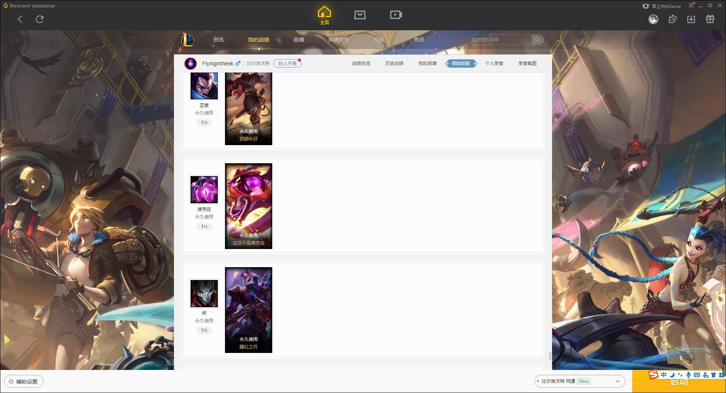Image resolution: width=726 pixels, height=393 pixels.
Task: Click the user avatar in top-right toolbar
Action: [653, 19]
